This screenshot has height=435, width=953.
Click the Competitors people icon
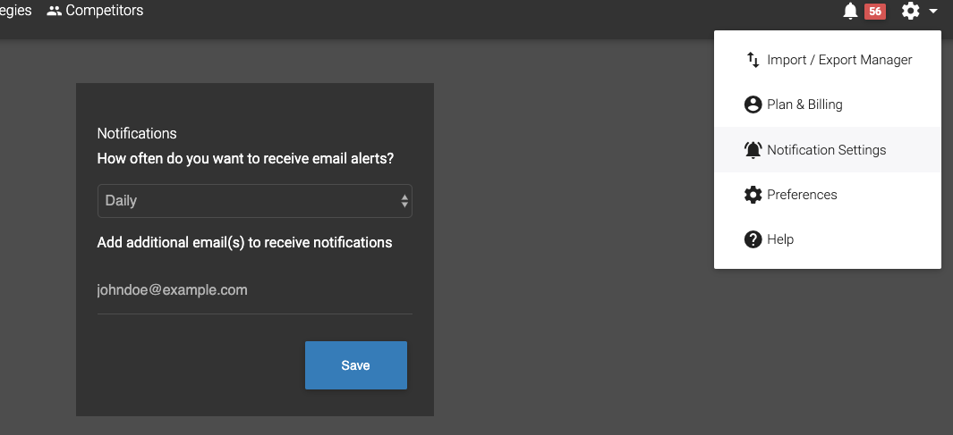coord(54,11)
